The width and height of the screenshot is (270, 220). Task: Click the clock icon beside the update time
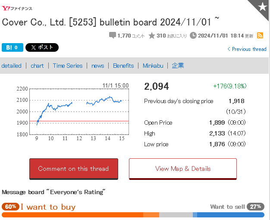pyautogui.click(x=193, y=35)
